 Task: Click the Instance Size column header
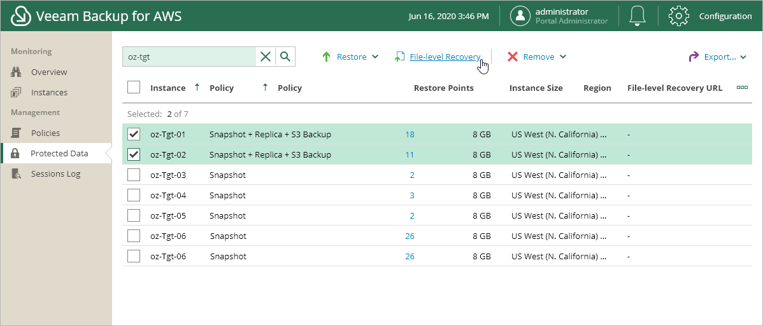pos(536,88)
